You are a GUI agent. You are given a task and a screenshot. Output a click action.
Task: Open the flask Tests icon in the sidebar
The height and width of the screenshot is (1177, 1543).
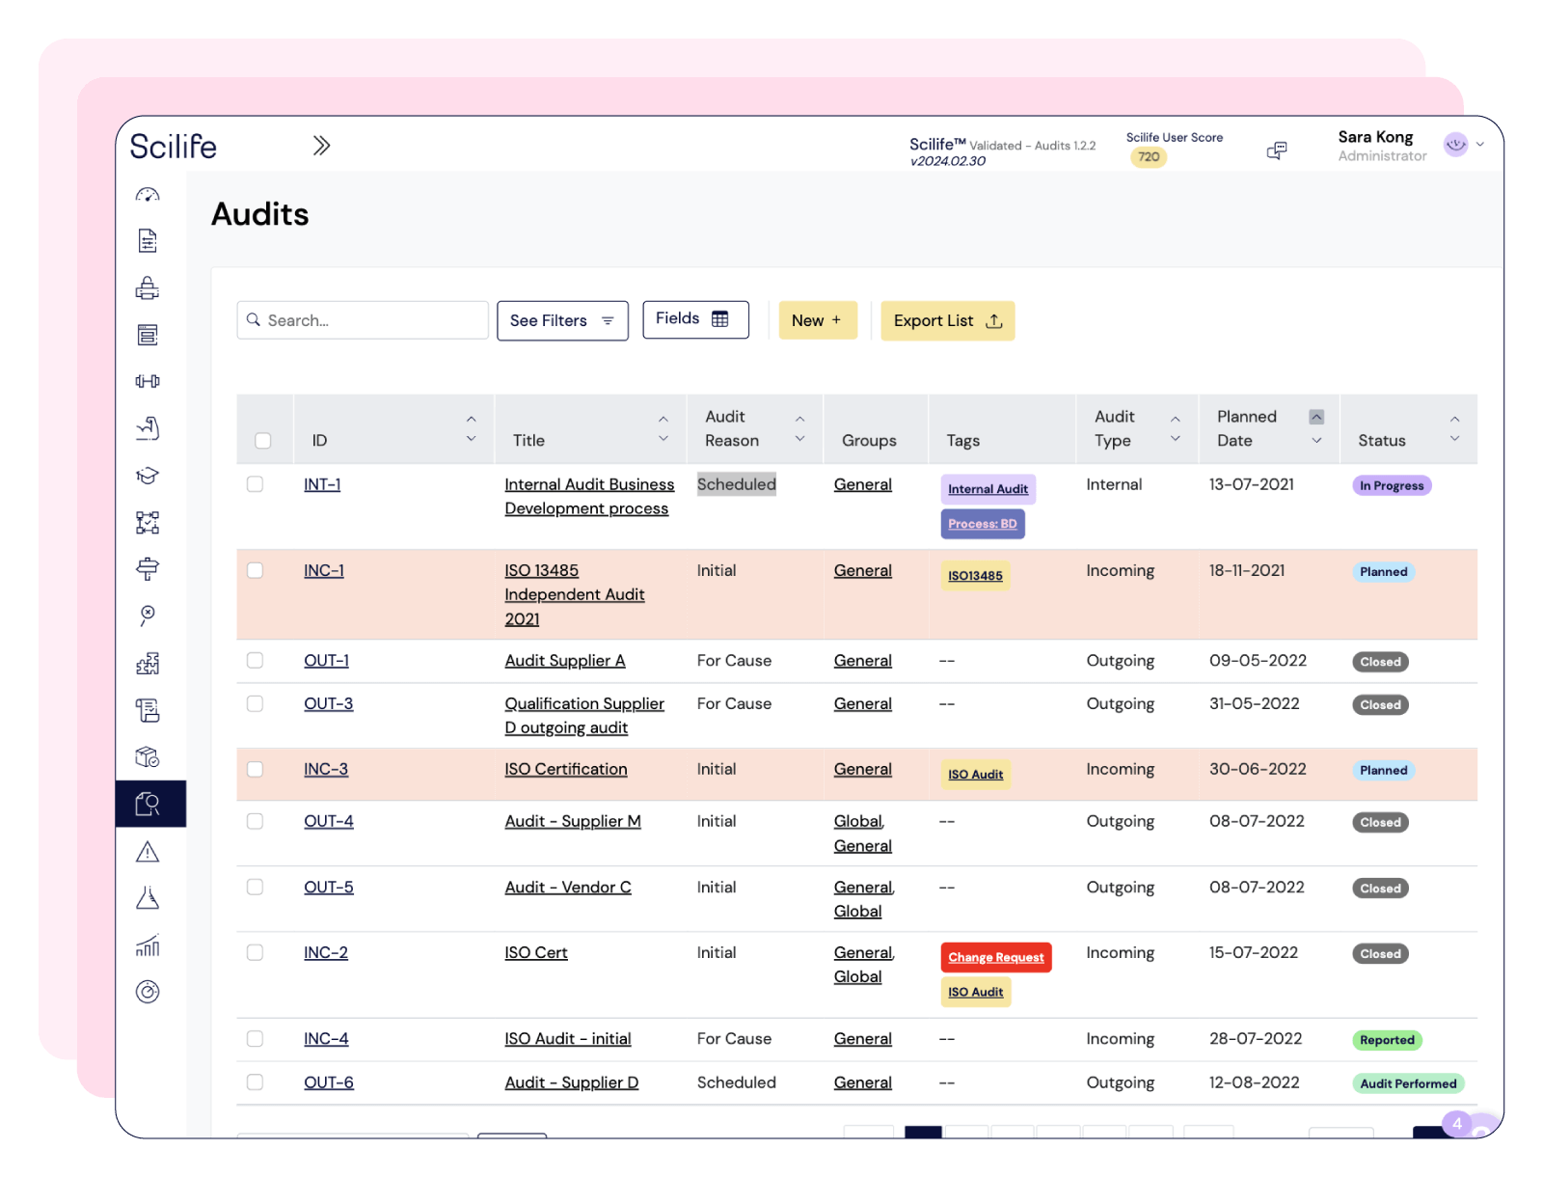click(x=148, y=898)
